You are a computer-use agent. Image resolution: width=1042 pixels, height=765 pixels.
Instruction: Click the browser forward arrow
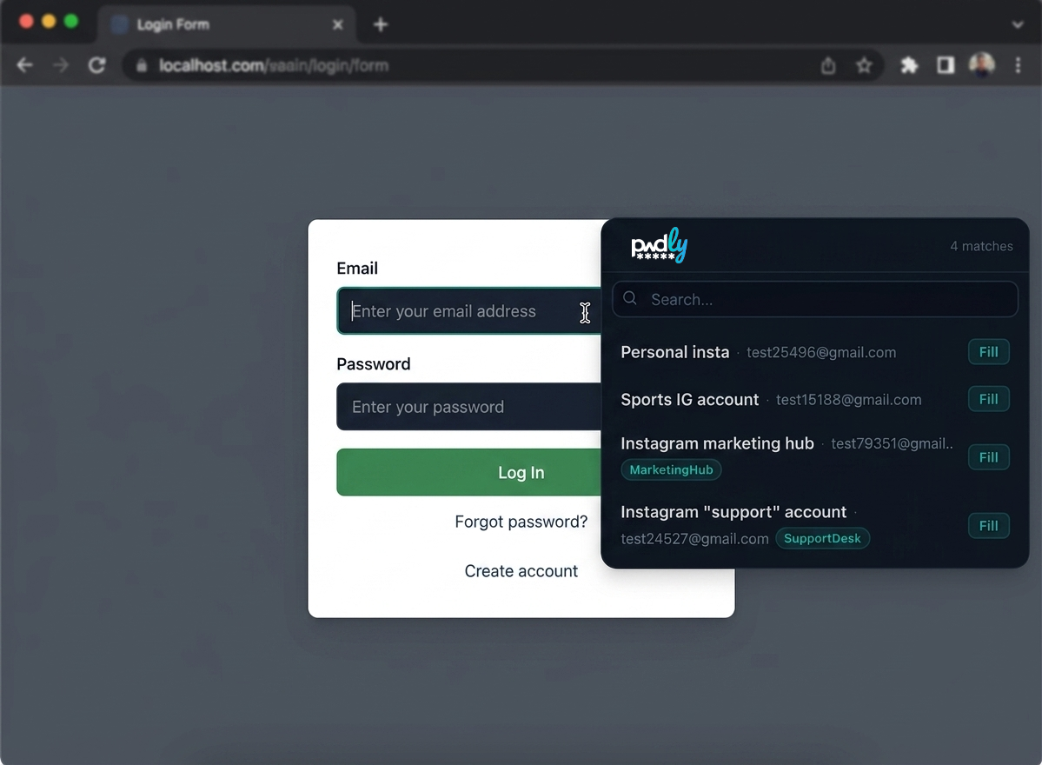click(x=61, y=65)
